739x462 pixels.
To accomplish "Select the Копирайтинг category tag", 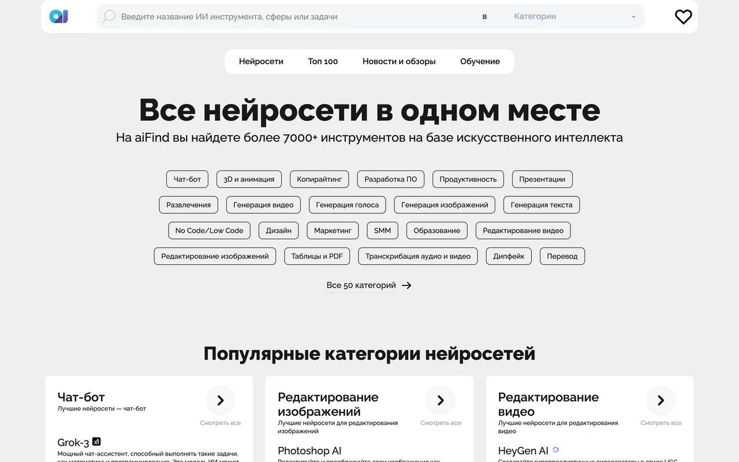I will point(319,179).
